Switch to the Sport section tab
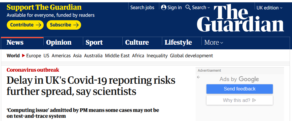This screenshot has width=292, height=121. [94, 42]
